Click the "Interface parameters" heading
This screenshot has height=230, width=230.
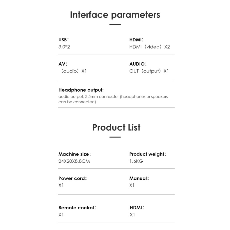(115, 15)
